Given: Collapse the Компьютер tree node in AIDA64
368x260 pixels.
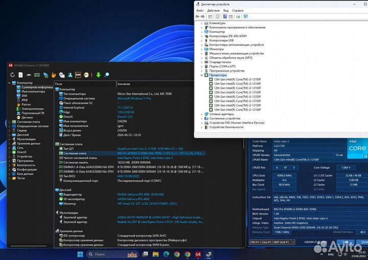Looking at the screenshot, I should click(9, 83).
